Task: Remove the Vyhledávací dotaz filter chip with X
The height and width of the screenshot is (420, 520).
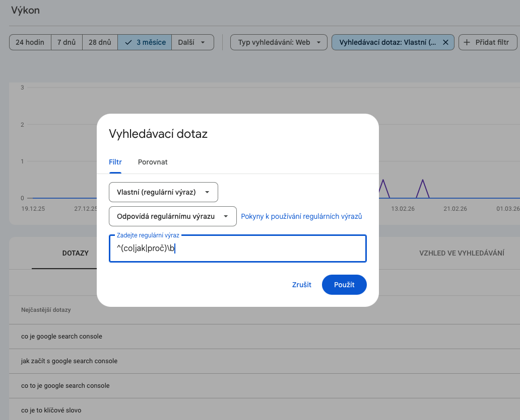Action: (445, 42)
